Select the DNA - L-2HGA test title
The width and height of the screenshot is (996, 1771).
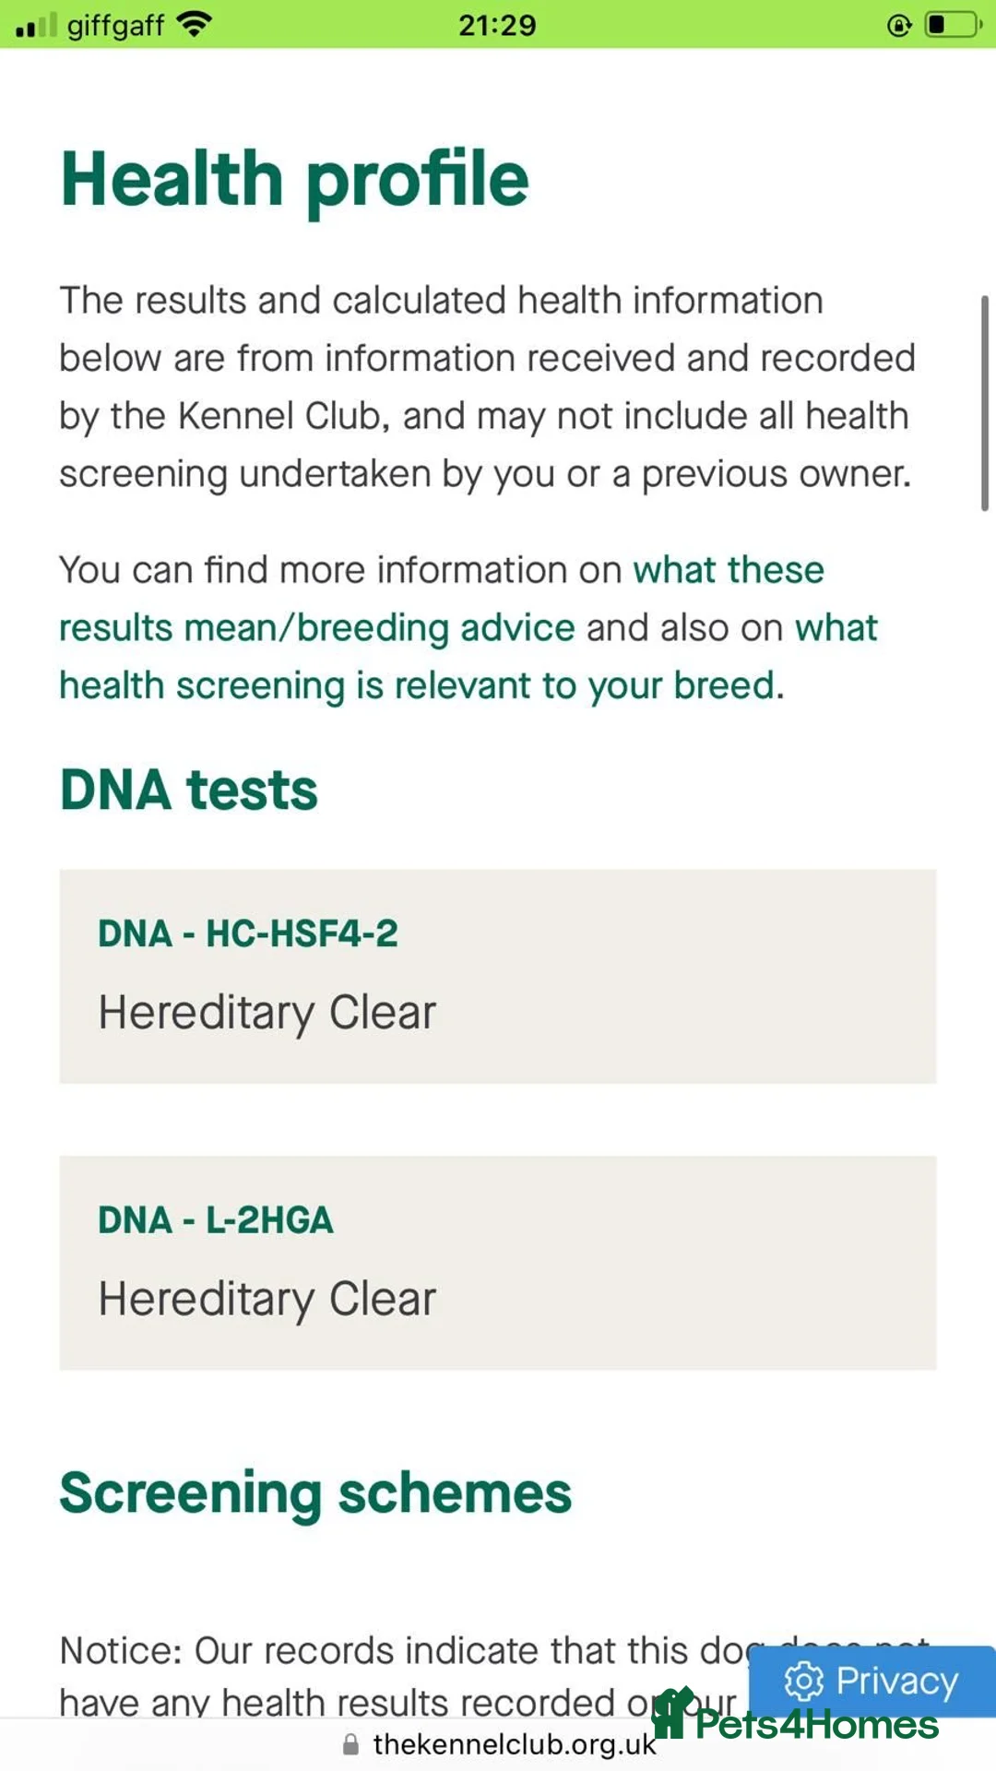[216, 1219]
